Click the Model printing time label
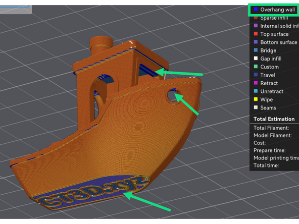 (x=276, y=158)
